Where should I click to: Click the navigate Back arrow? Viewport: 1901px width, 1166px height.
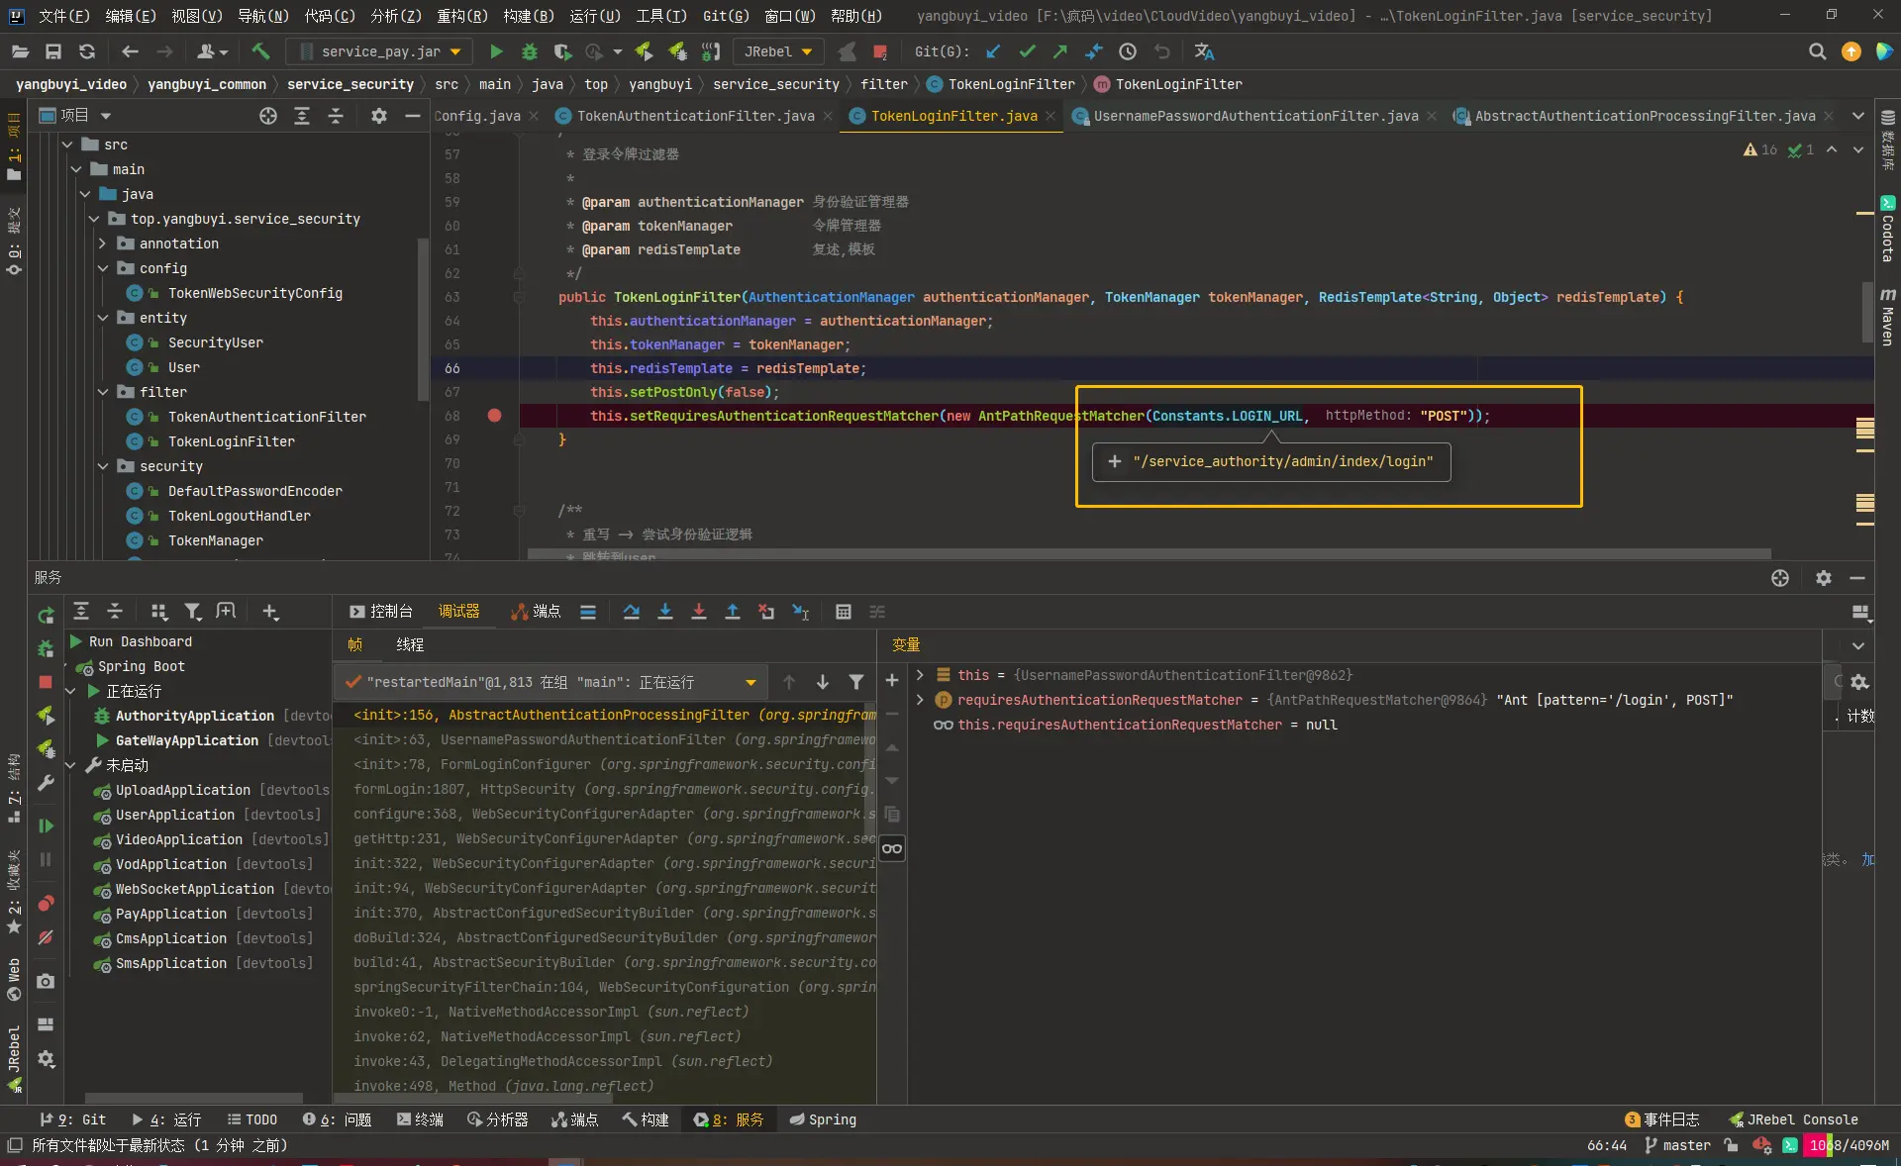[130, 51]
